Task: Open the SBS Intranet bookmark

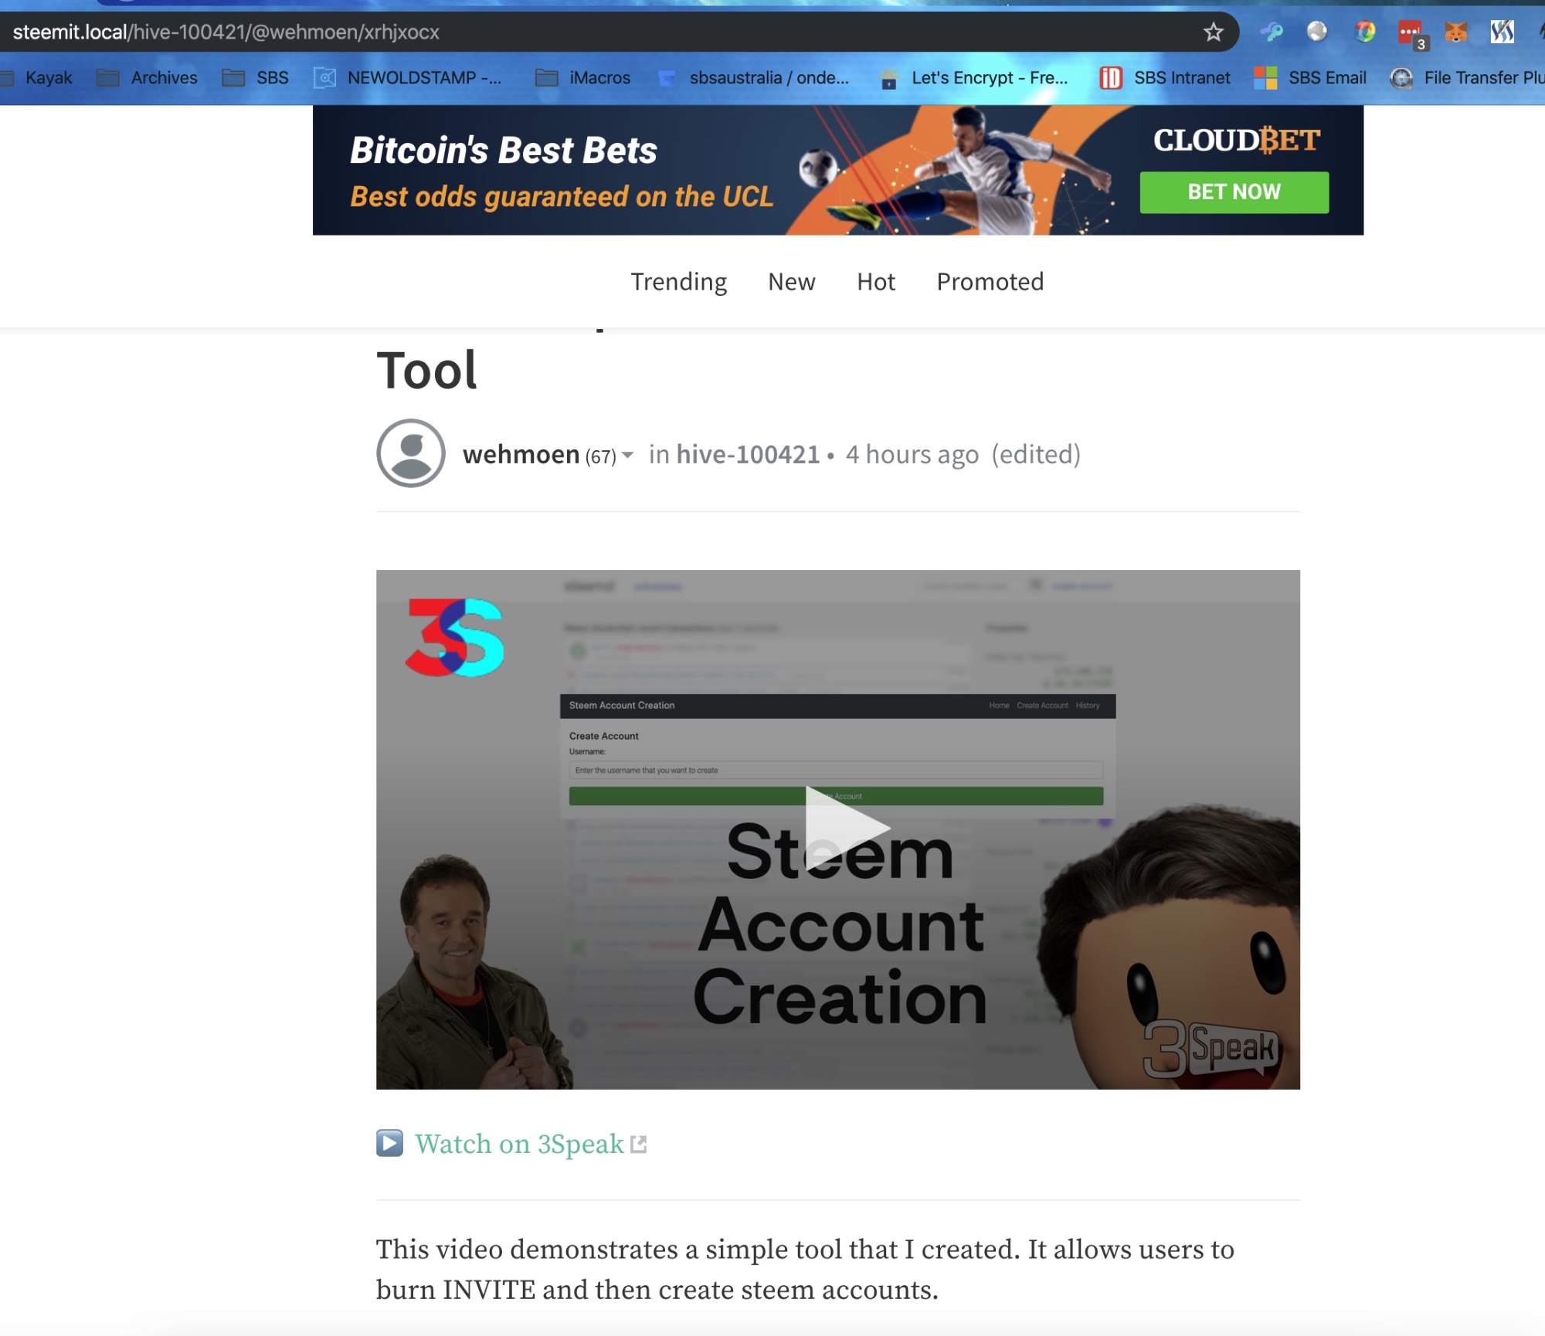Action: 1165,77
